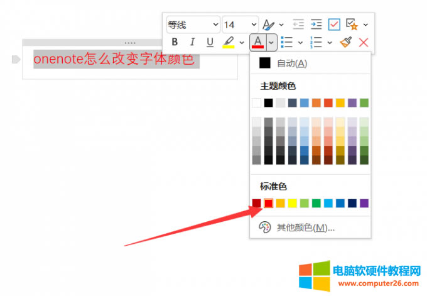Pick white theme color
Viewport: 427px width, 296px height.
tap(257, 103)
